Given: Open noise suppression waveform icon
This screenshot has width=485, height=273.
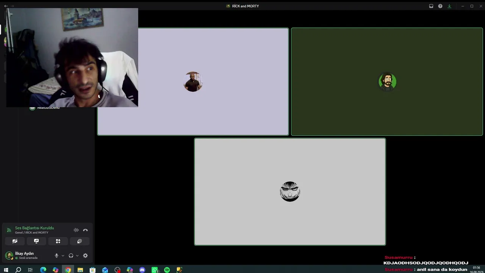Looking at the screenshot, I should pos(76,230).
